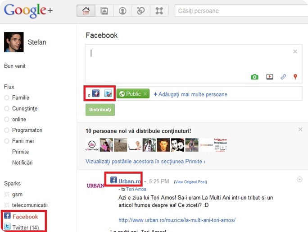
Task: Open Primite in sidebar
Action: [20, 152]
